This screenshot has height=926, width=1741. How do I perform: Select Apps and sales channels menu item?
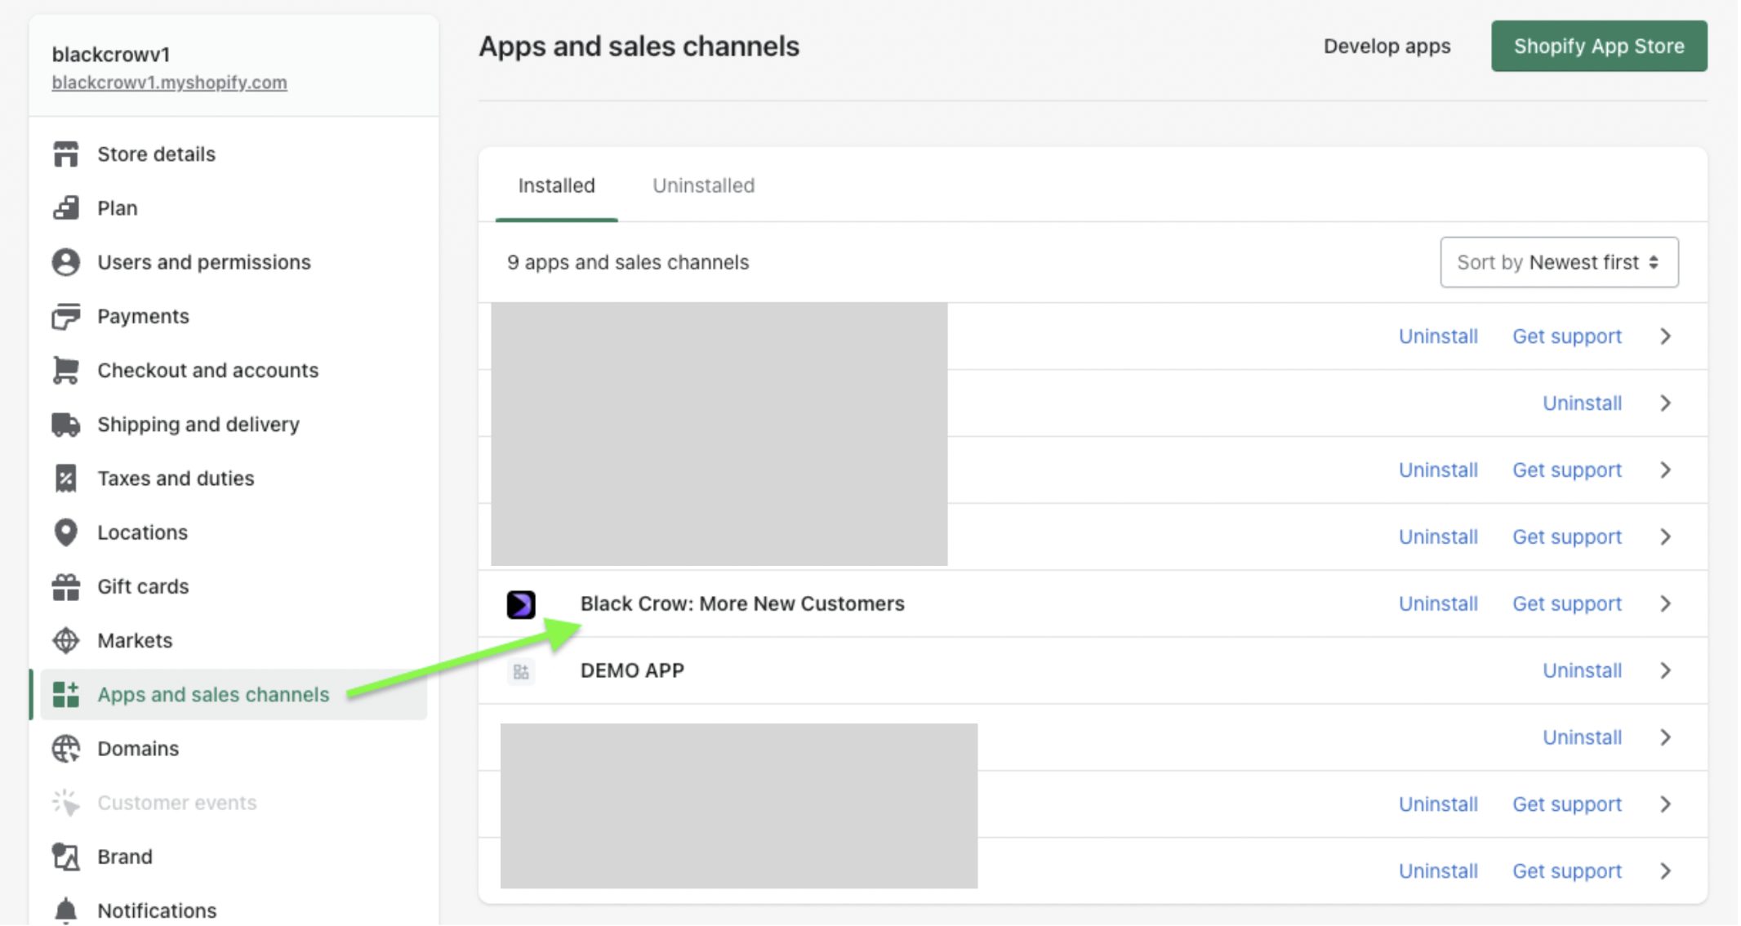point(234,694)
